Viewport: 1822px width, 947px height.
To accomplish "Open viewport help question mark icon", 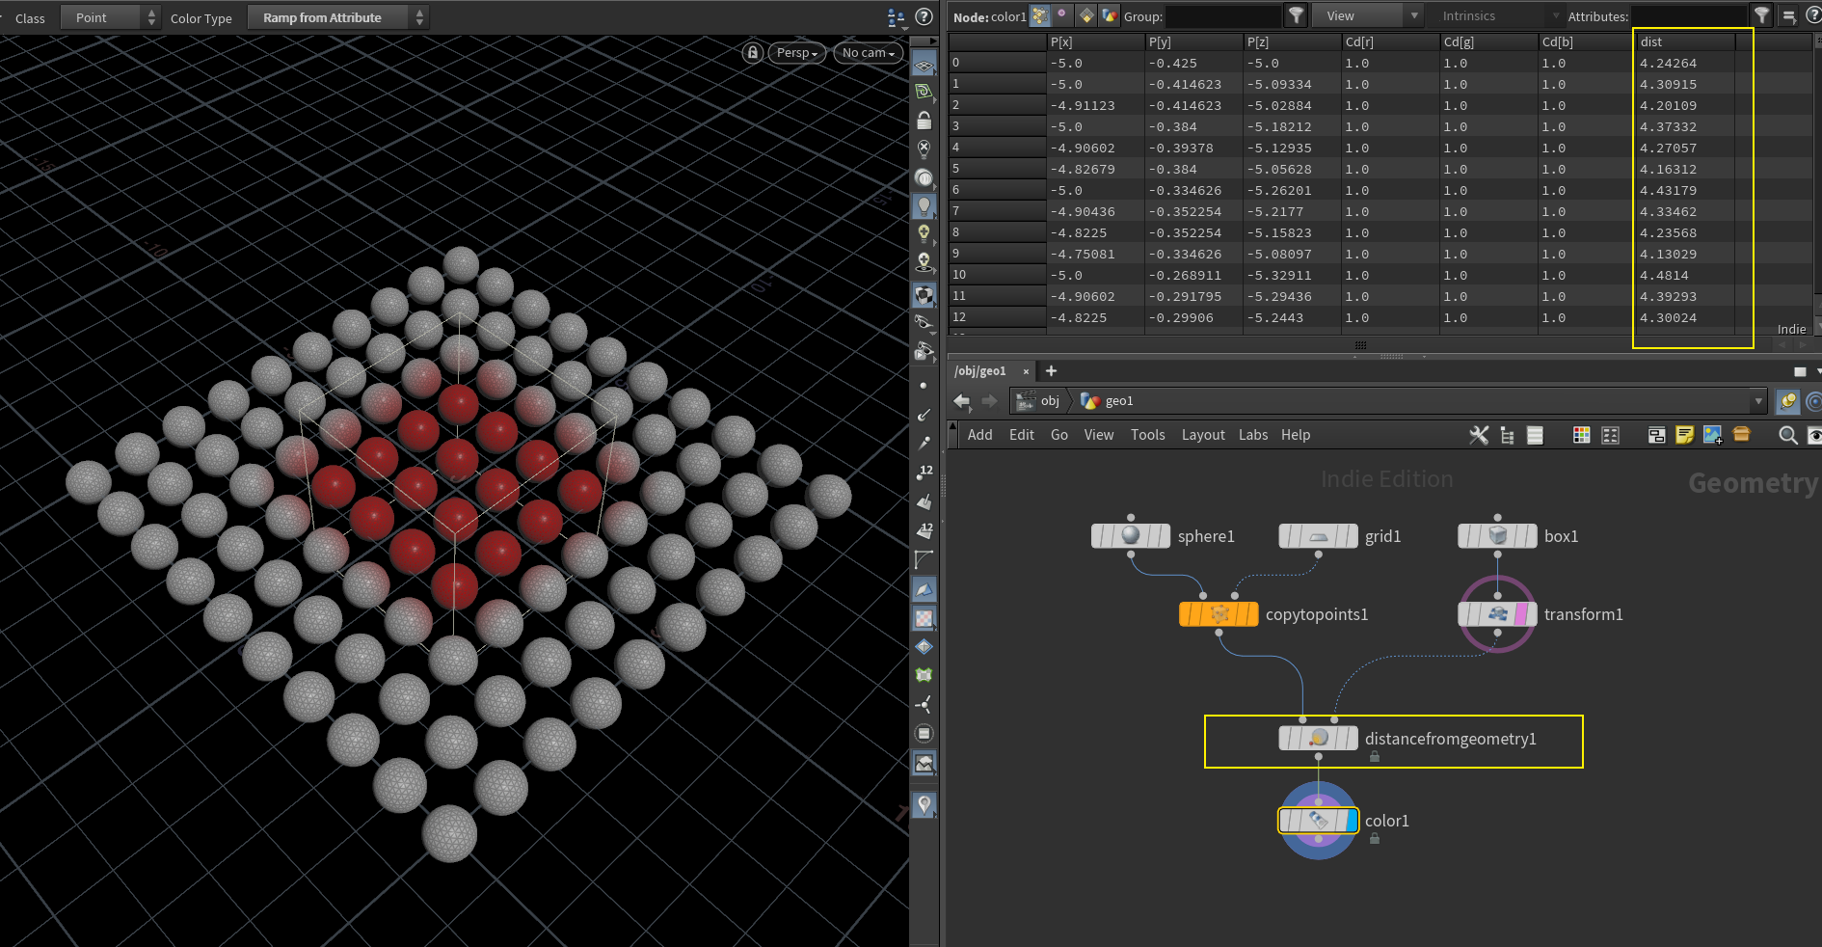I will [924, 16].
